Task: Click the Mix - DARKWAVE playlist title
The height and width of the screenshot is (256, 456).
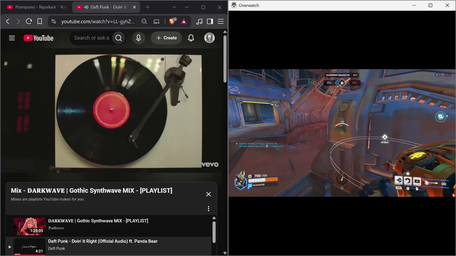Action: [92, 191]
